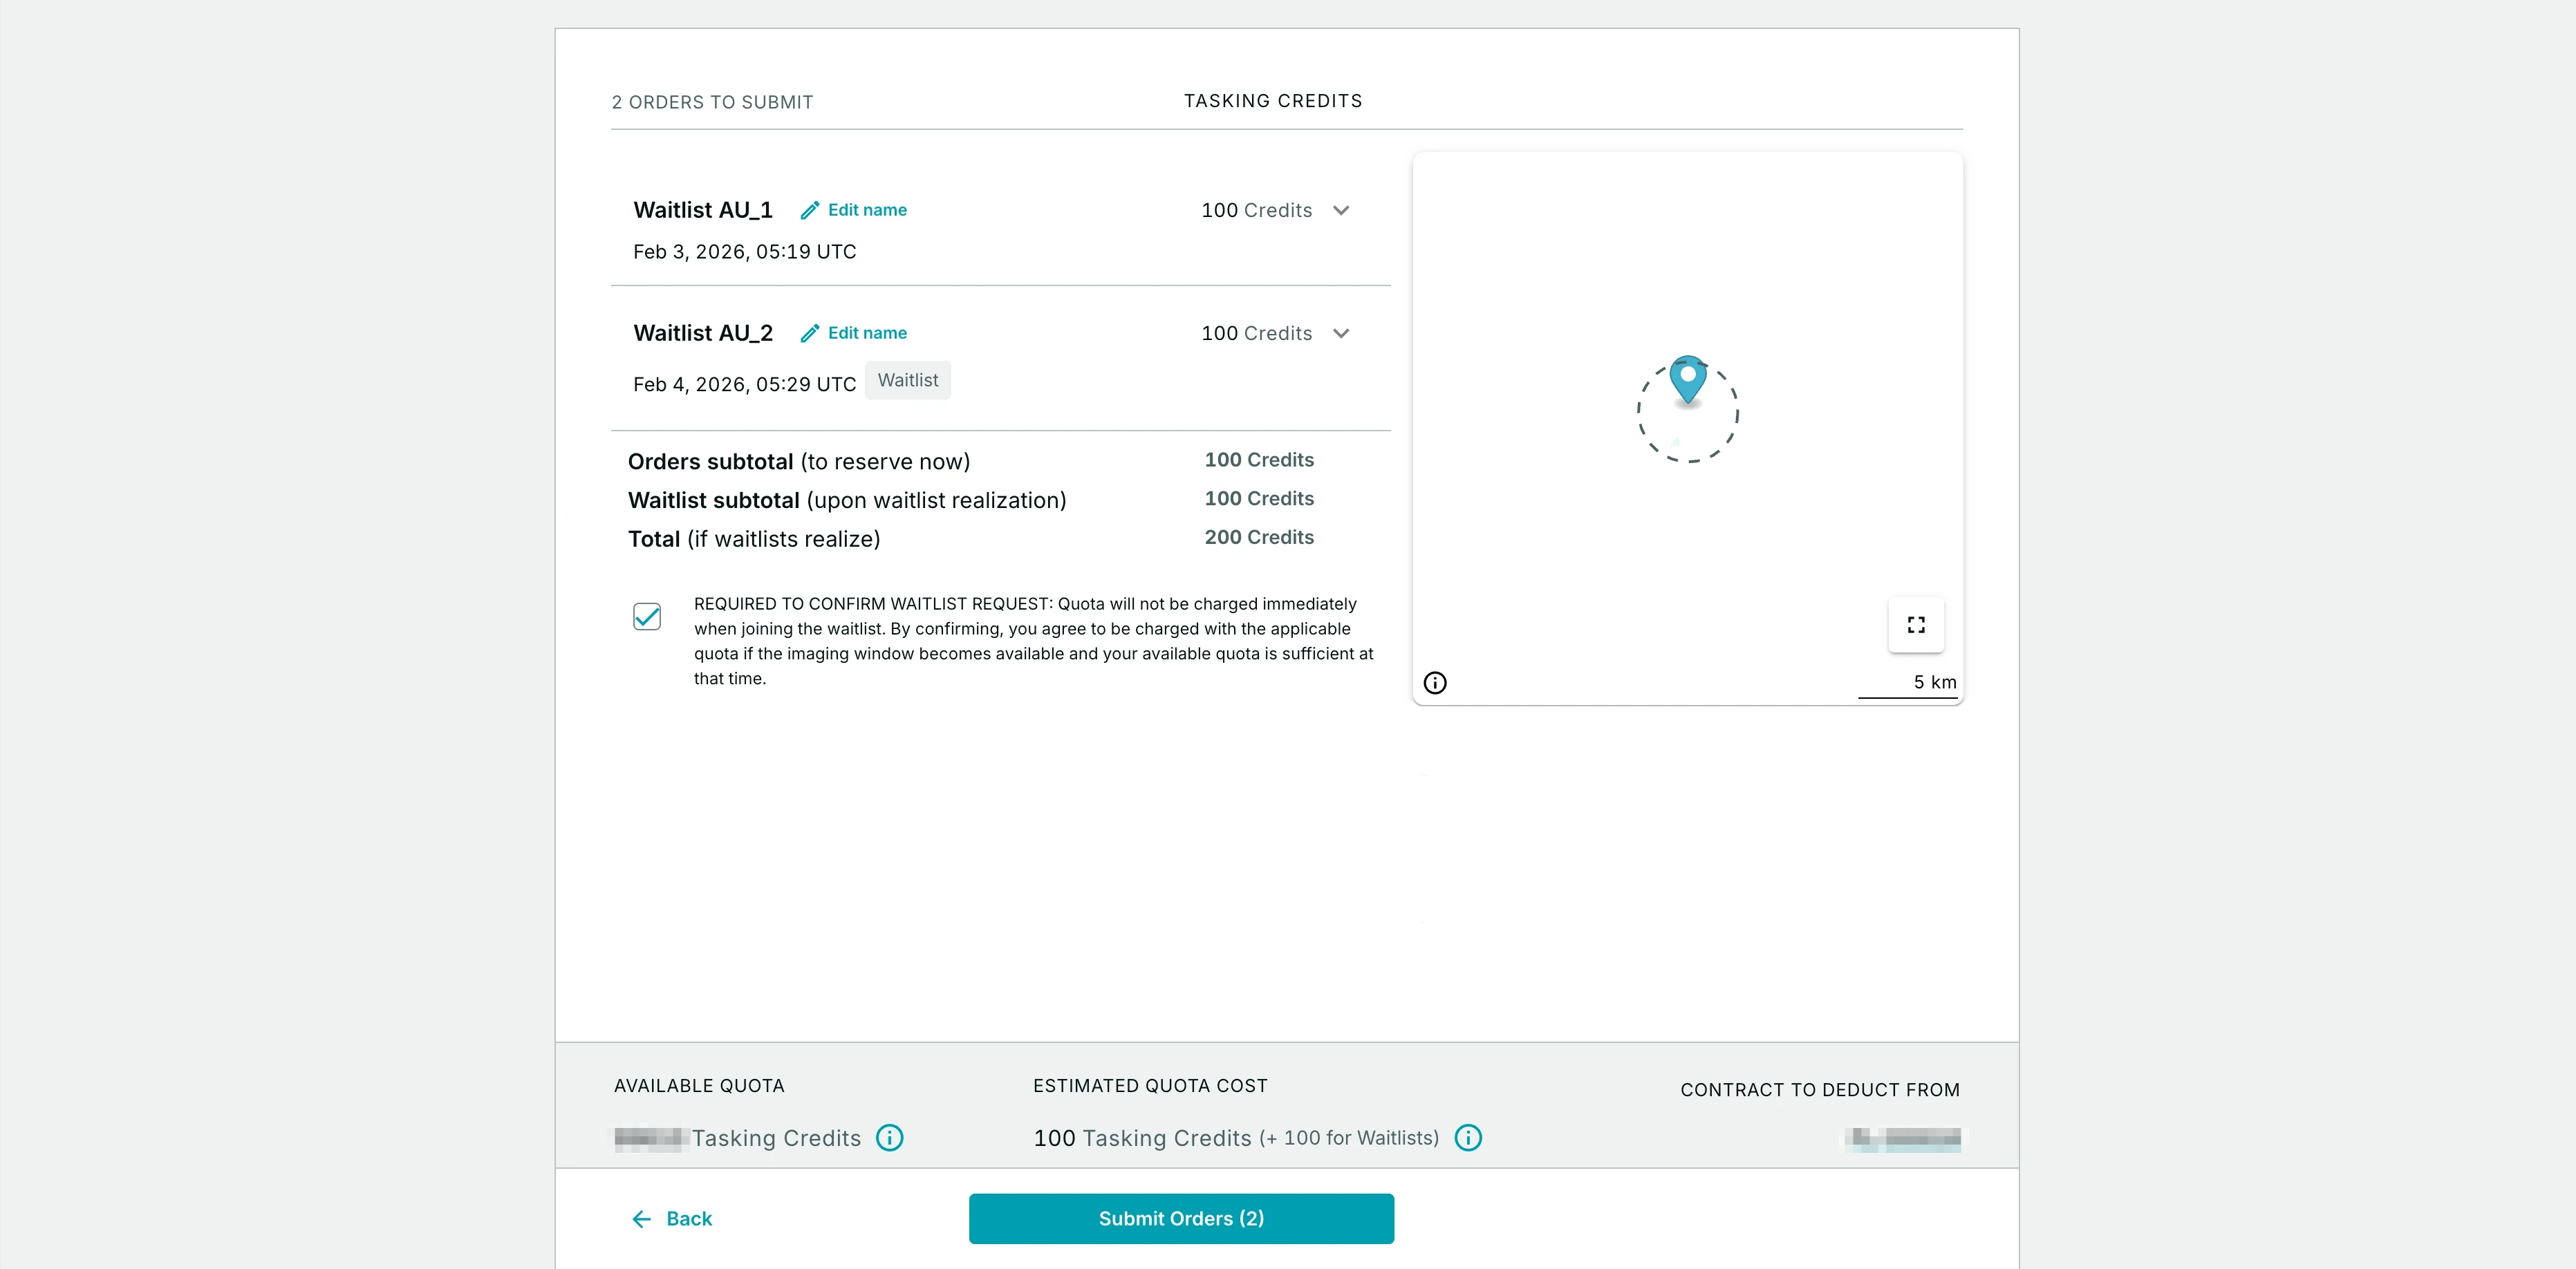Click the info icon on the map
Image resolution: width=2576 pixels, height=1269 pixels.
1435,682
